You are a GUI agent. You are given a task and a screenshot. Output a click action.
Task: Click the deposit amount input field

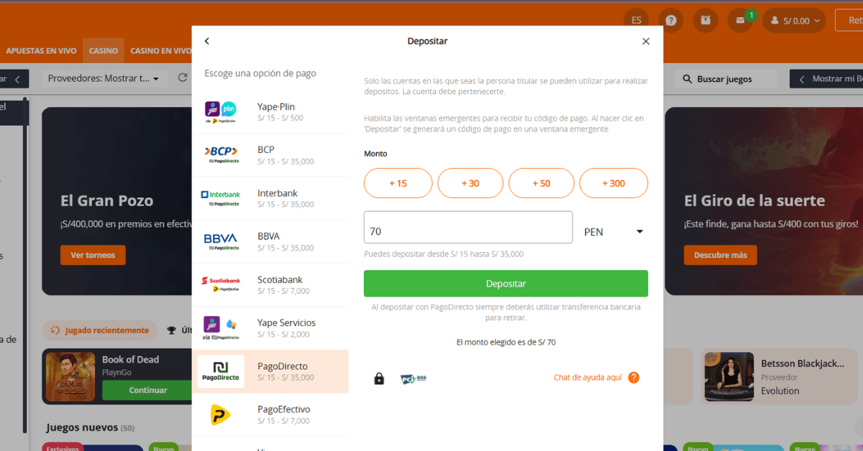[x=468, y=231]
